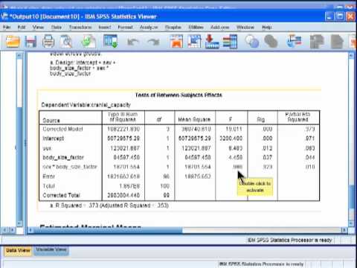Open the Insert menu
The image size is (357, 268).
pos(105,27)
